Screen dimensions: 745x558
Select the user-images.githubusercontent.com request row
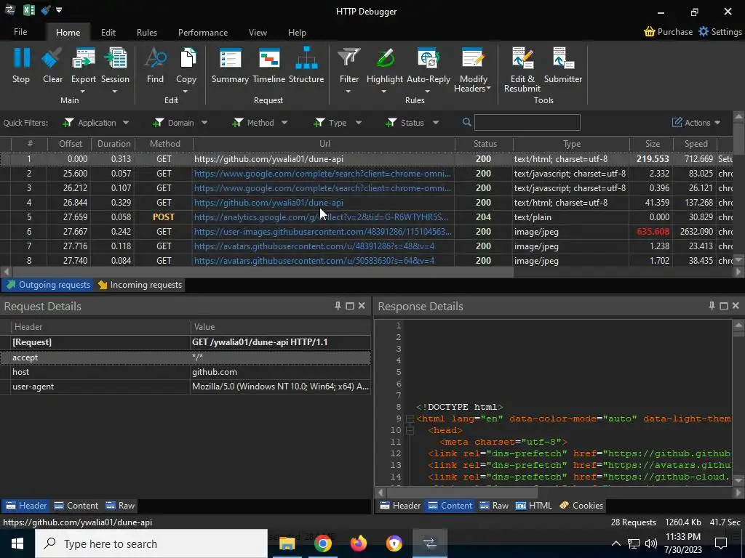(366, 232)
